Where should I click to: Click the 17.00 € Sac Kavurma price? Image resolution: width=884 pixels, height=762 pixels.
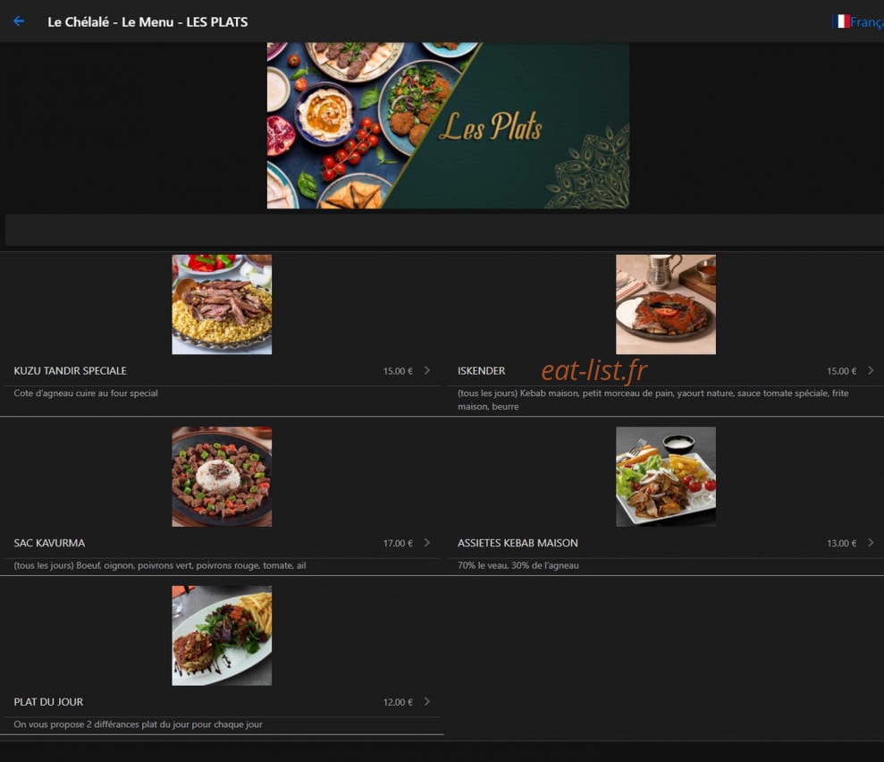tap(398, 543)
